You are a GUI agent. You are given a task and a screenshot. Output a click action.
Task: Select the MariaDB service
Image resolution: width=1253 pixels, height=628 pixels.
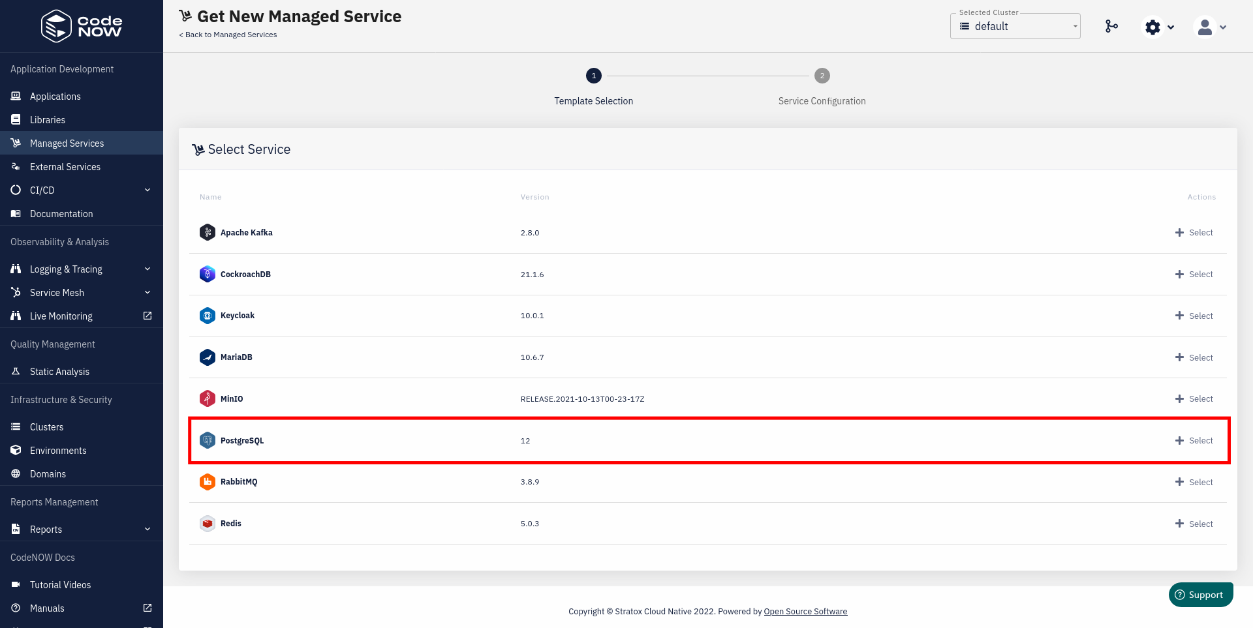pyautogui.click(x=1194, y=357)
